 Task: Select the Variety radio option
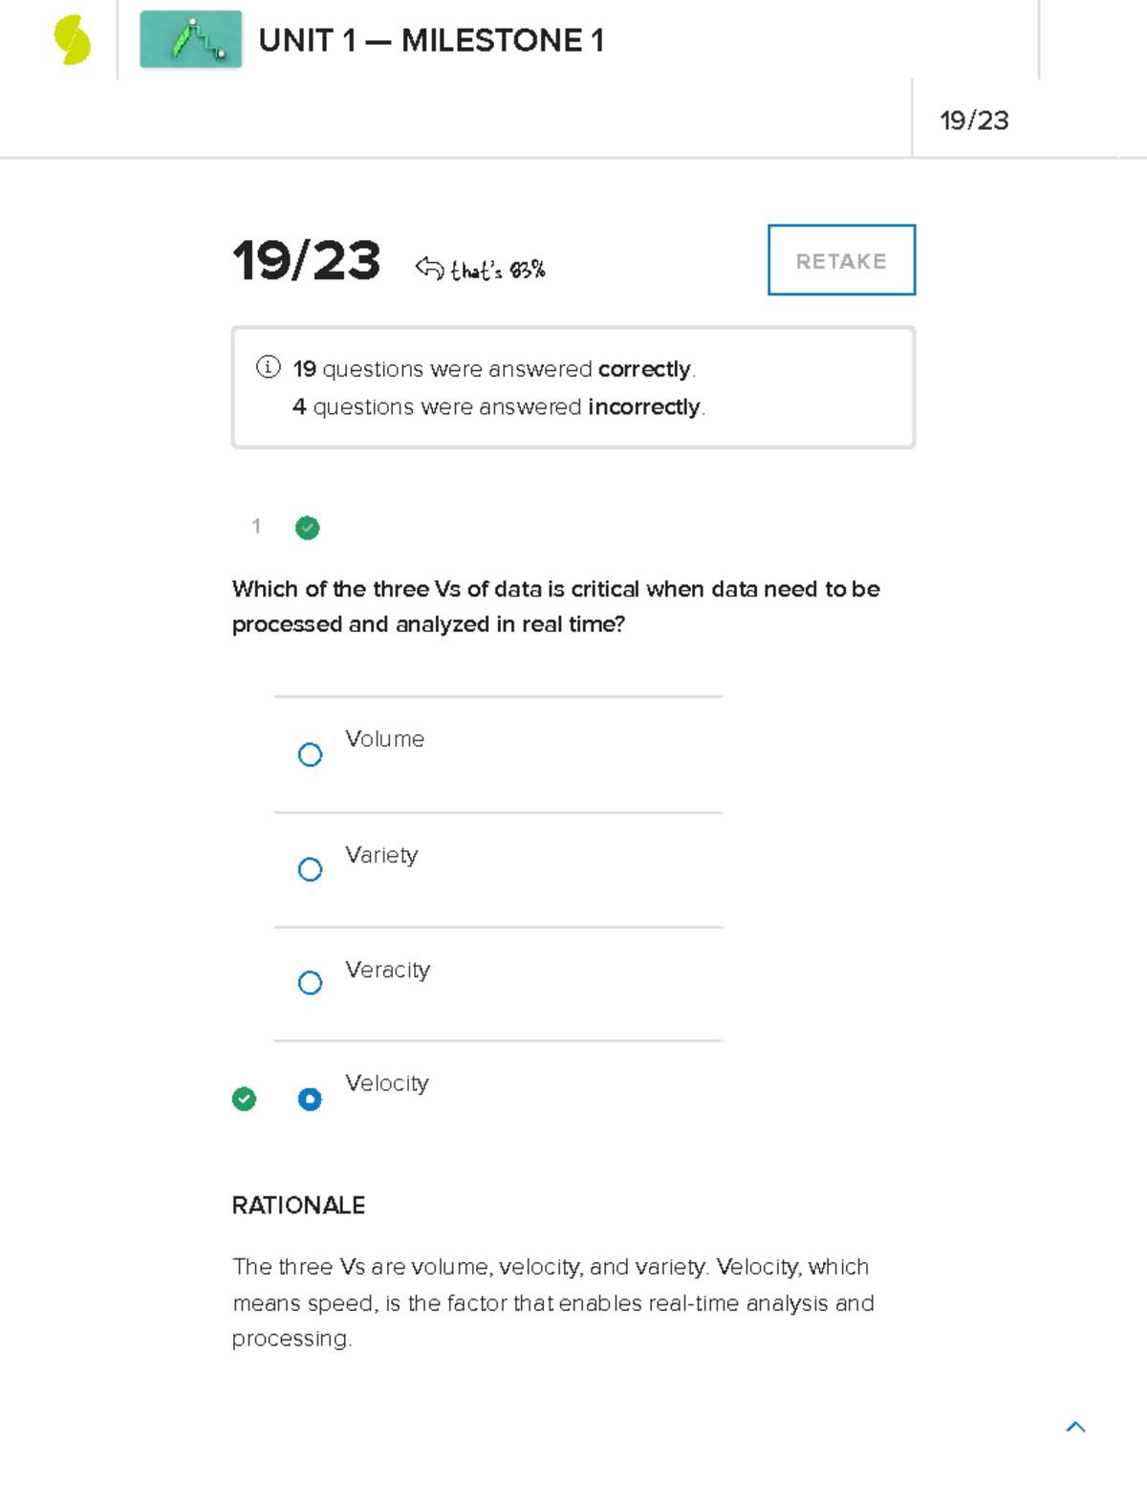tap(310, 869)
